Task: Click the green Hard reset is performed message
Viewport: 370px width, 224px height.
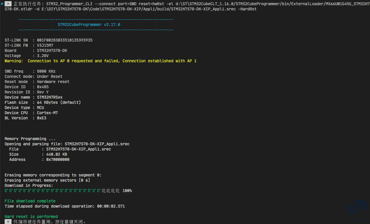Action: tap(31, 217)
